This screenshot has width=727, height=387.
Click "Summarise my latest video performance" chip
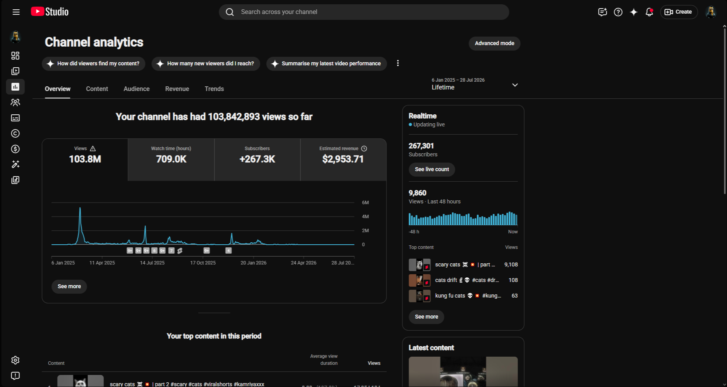[x=327, y=63]
